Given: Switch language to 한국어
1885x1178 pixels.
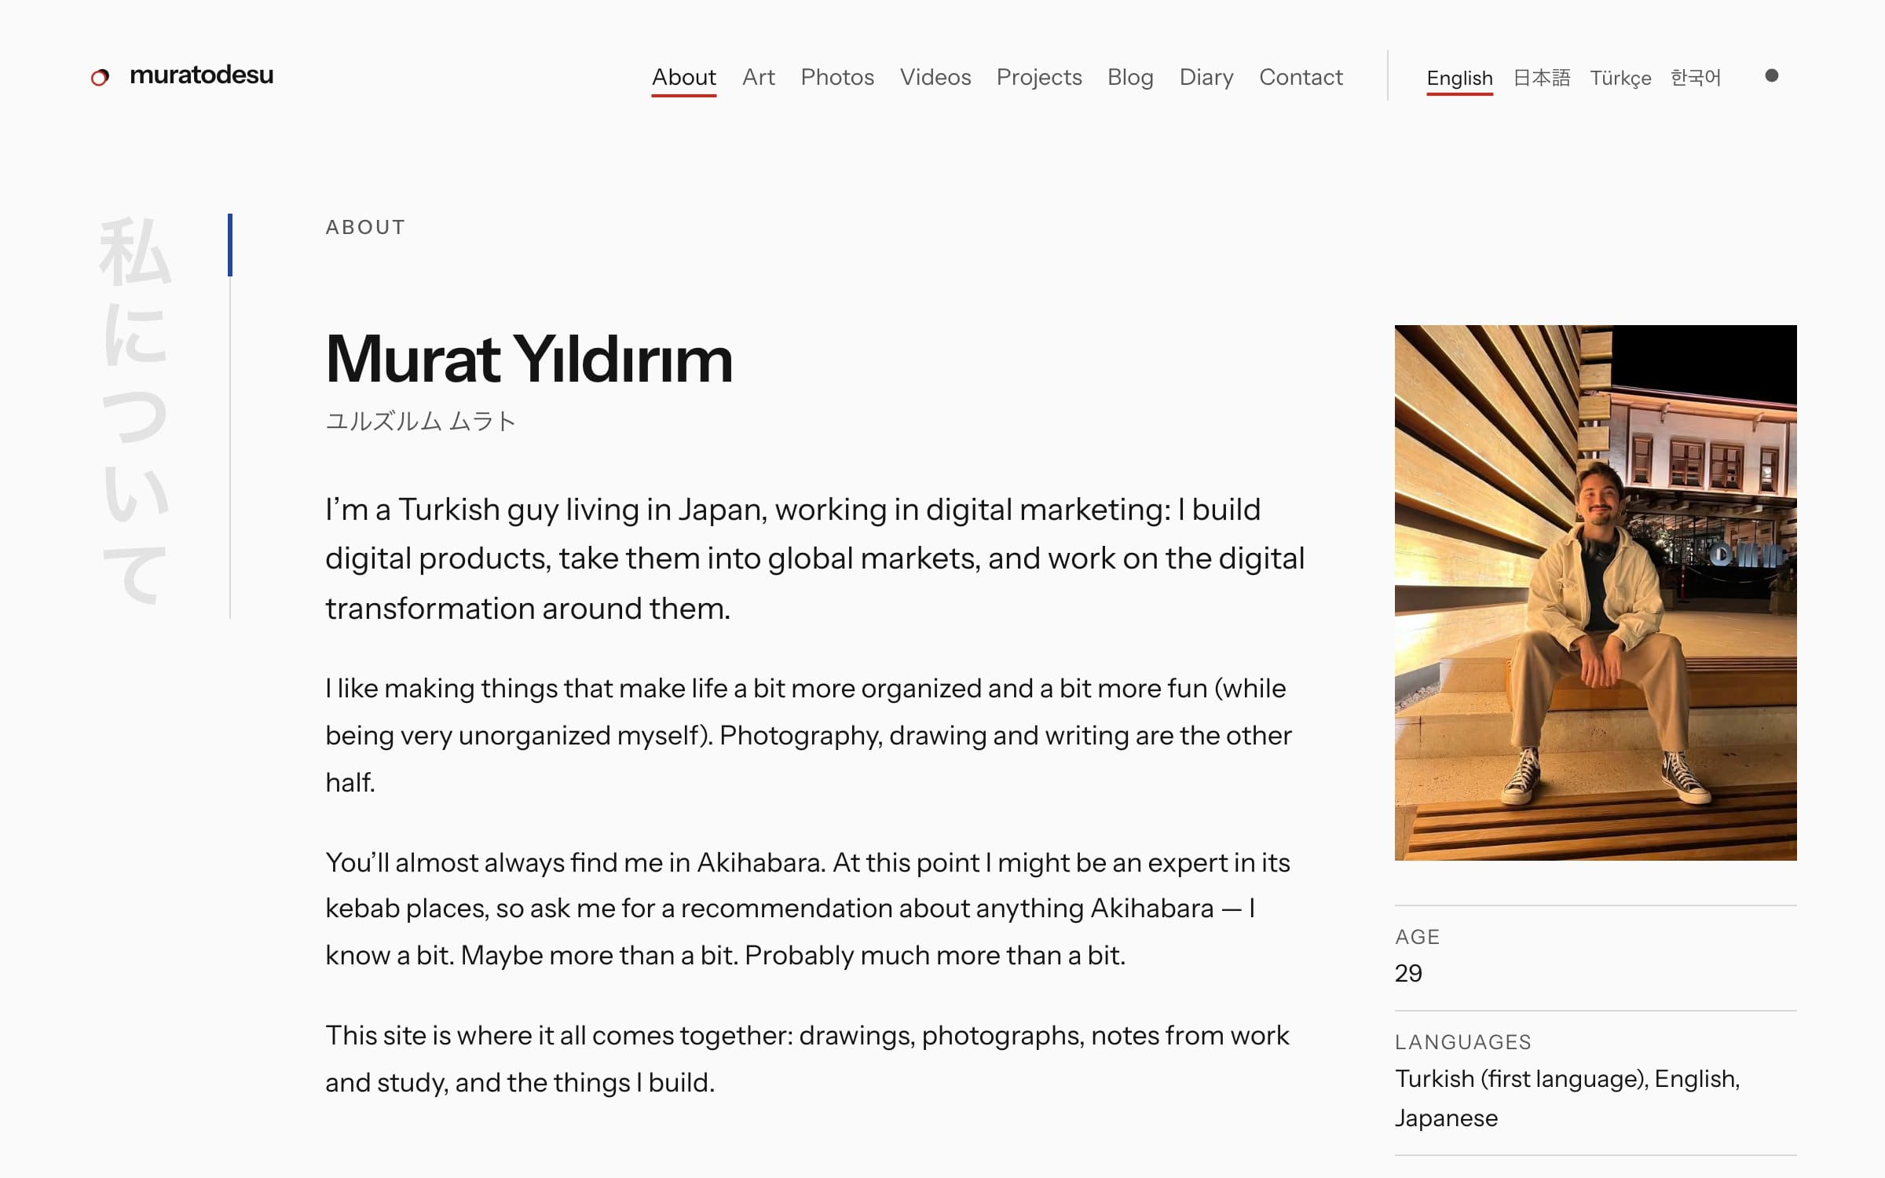Looking at the screenshot, I should coord(1695,78).
